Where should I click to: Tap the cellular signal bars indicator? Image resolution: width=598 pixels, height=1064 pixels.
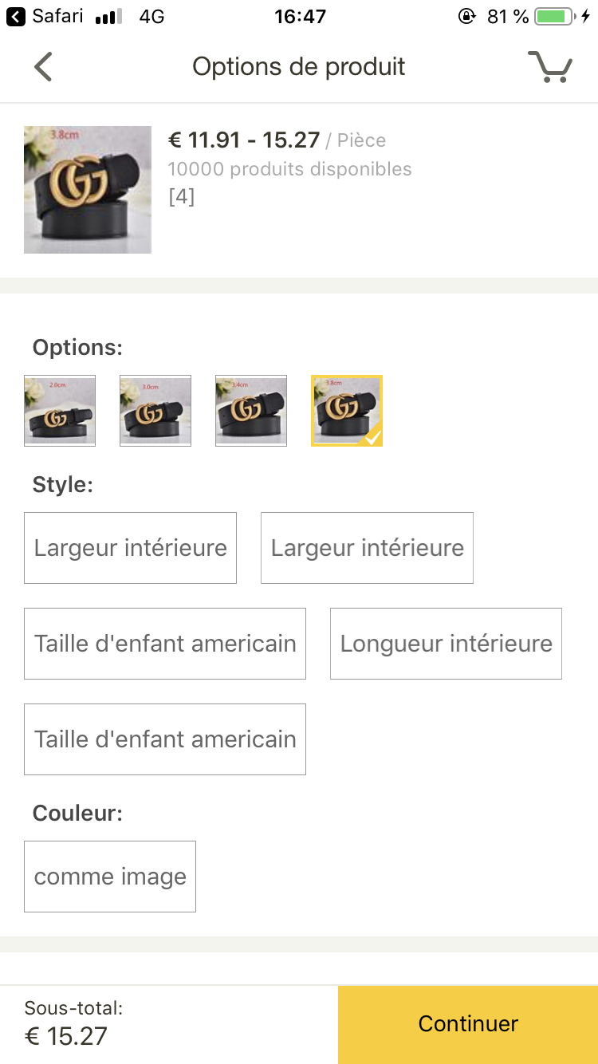click(x=108, y=17)
